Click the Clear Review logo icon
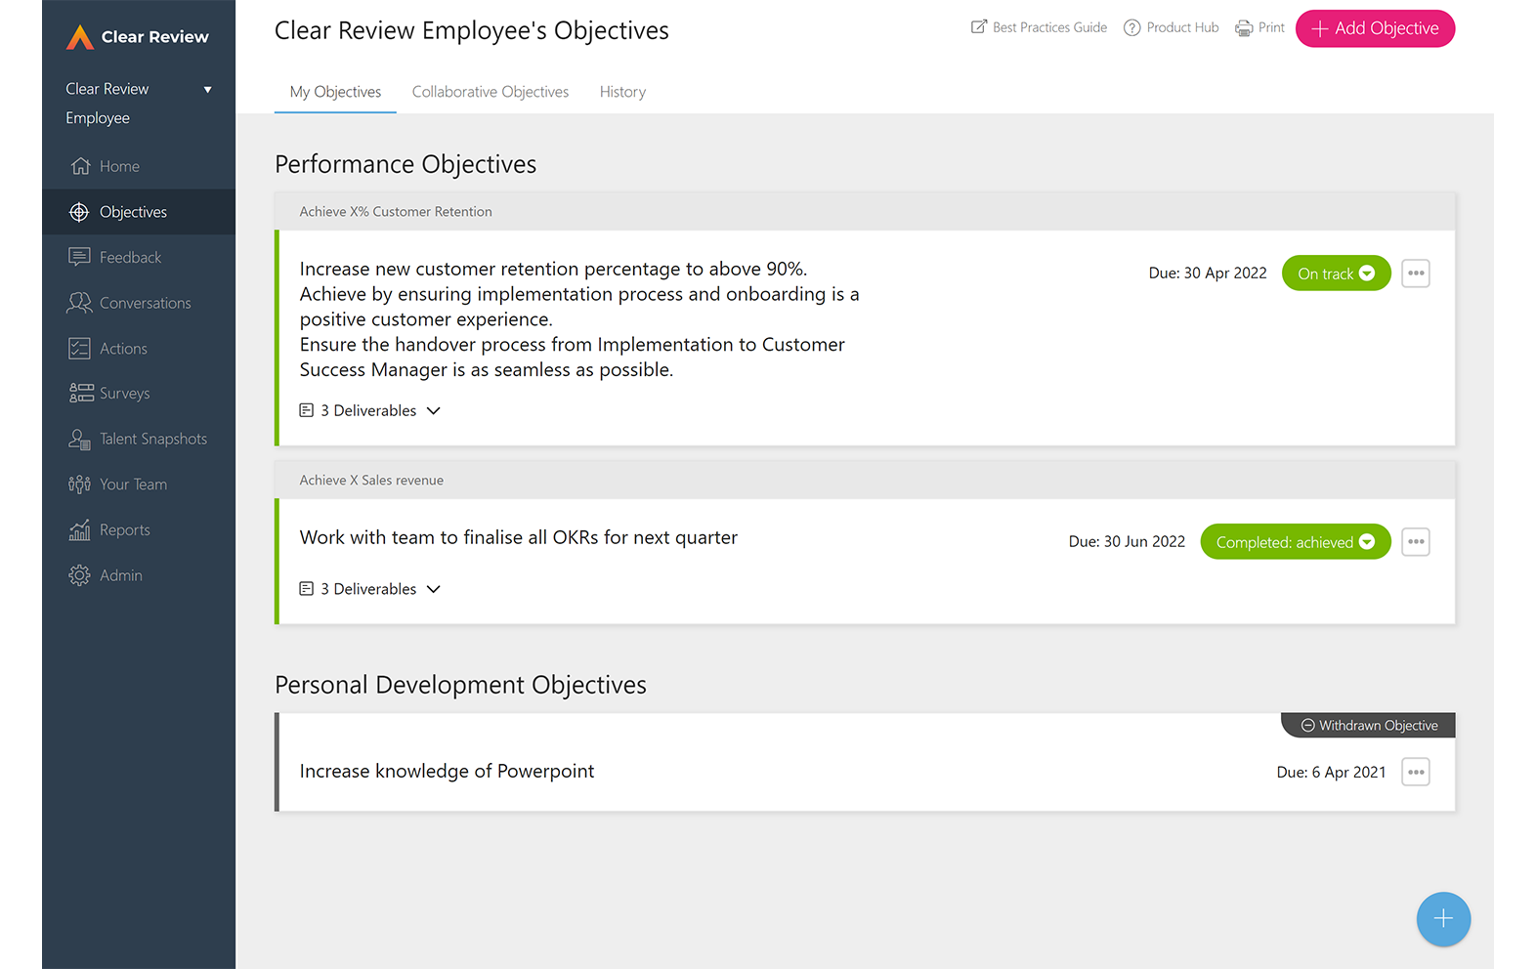 [x=79, y=37]
